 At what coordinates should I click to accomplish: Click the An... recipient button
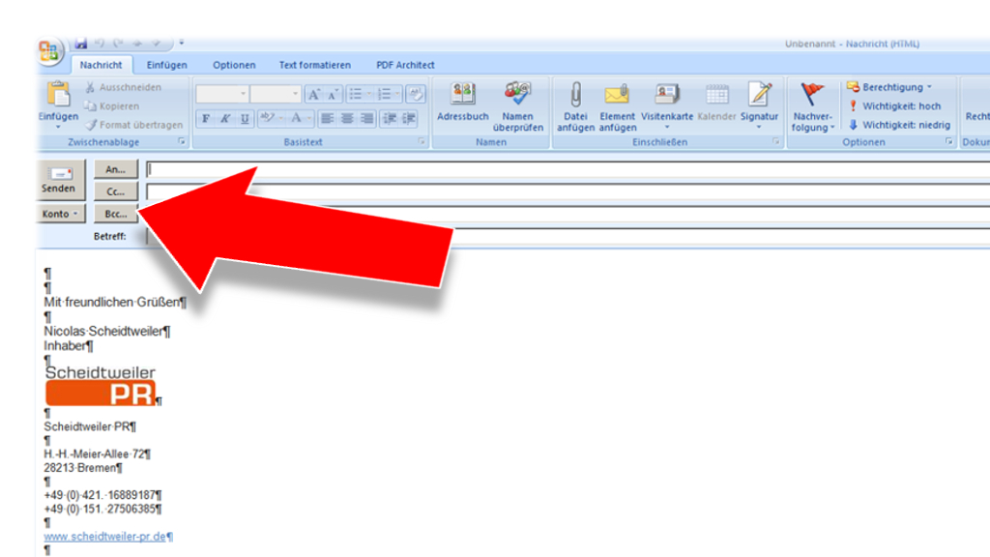coord(116,169)
